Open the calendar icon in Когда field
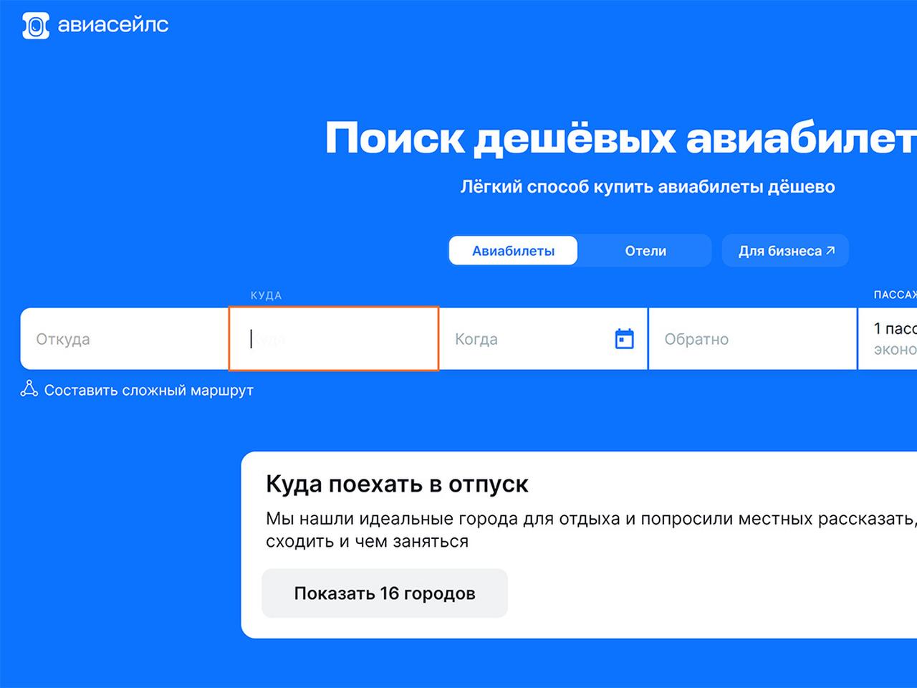This screenshot has height=688, width=917. (x=624, y=339)
